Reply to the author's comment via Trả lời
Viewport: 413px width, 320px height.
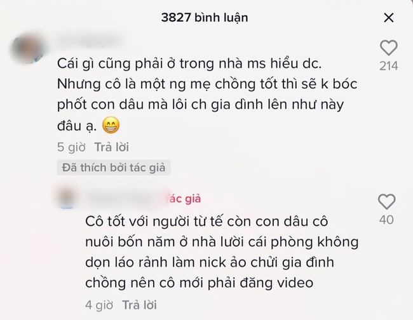coord(140,305)
